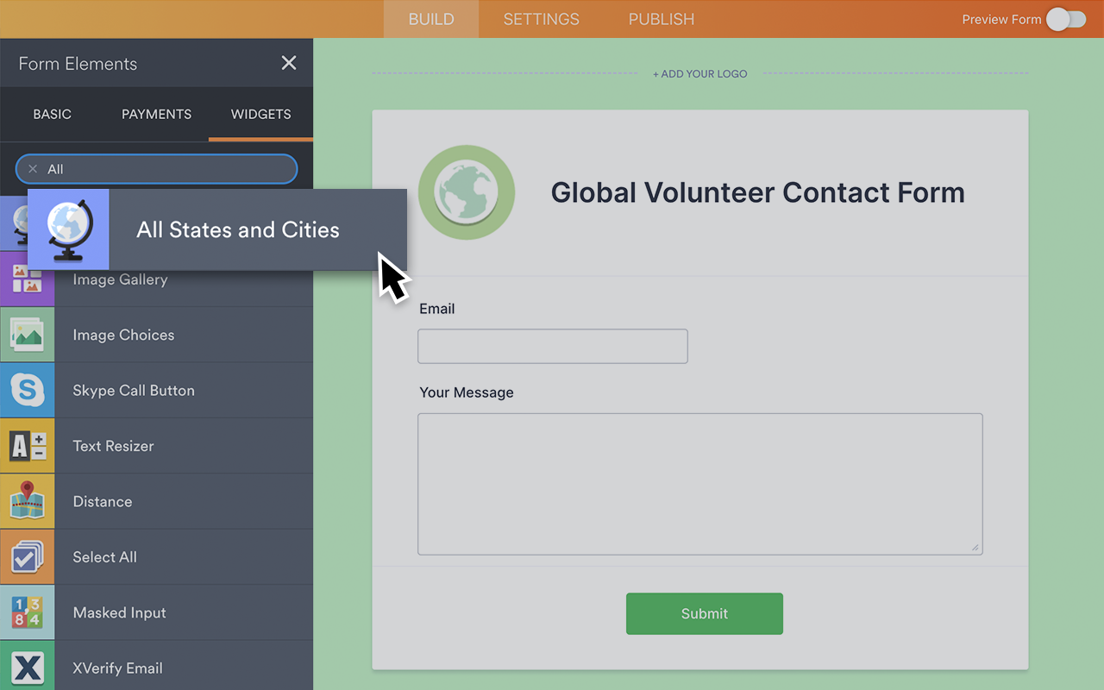Close the Form Elements panel
Screen dimensions: 1104x690
289,63
